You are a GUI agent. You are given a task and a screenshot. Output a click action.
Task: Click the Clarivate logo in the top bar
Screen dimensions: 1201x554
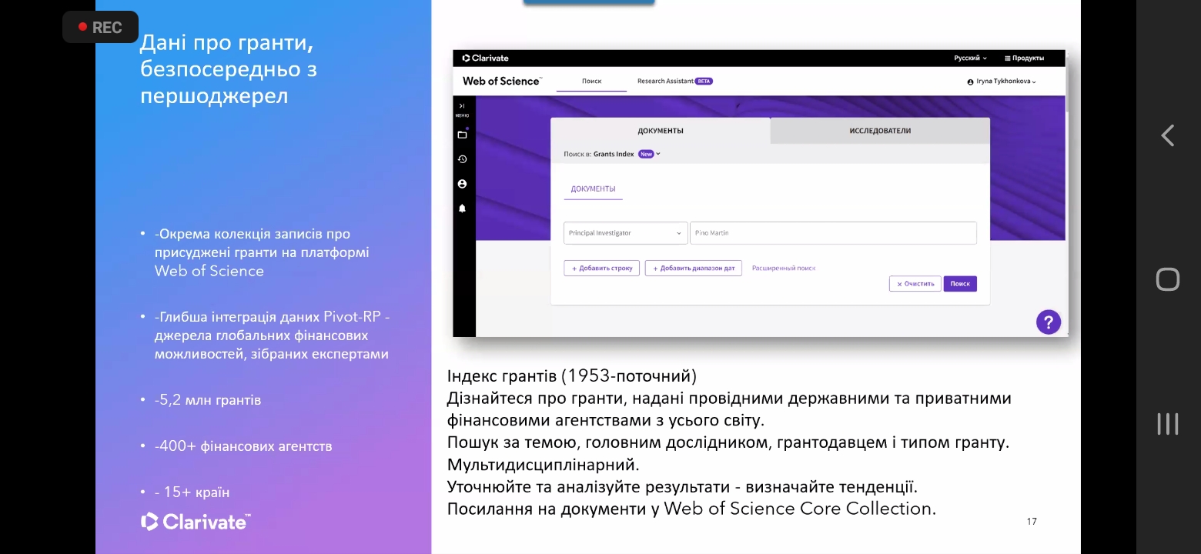click(x=485, y=58)
